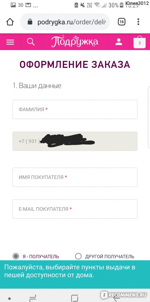Tap the Android recent apps navigation button

33,297
